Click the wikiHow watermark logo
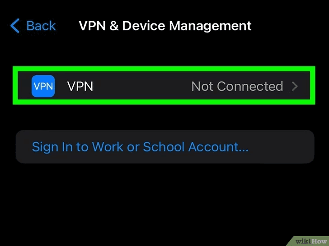 [x=311, y=241]
